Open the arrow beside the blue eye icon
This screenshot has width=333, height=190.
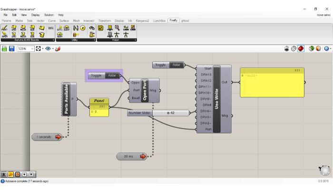pyautogui.click(x=53, y=49)
